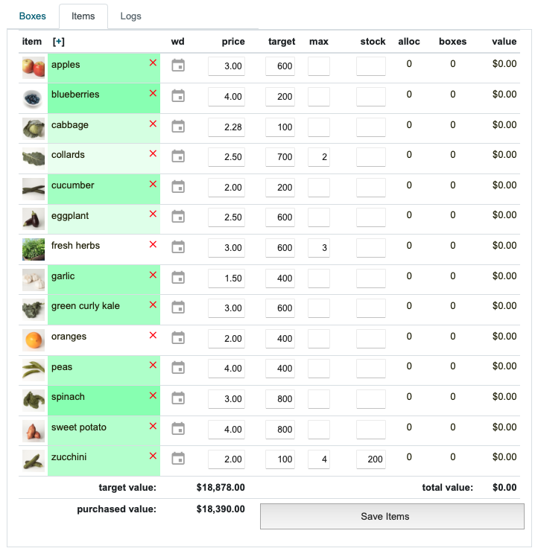Click the peas target field
Image resolution: width=538 pixels, height=554 pixels.
[280, 369]
